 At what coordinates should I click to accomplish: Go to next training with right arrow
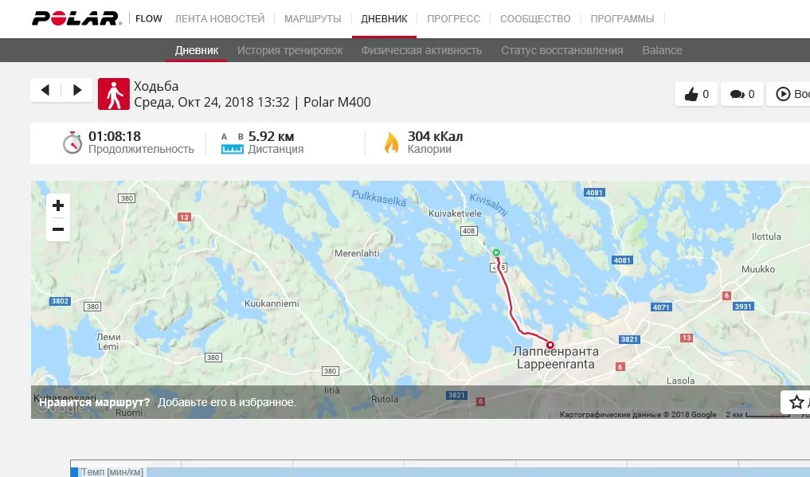[77, 90]
